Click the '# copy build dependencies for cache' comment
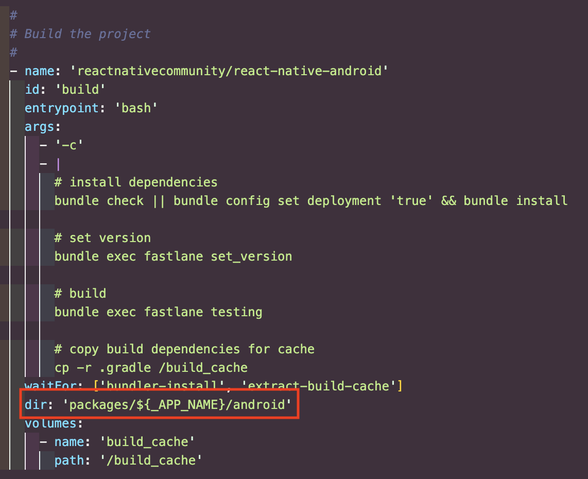 click(184, 349)
